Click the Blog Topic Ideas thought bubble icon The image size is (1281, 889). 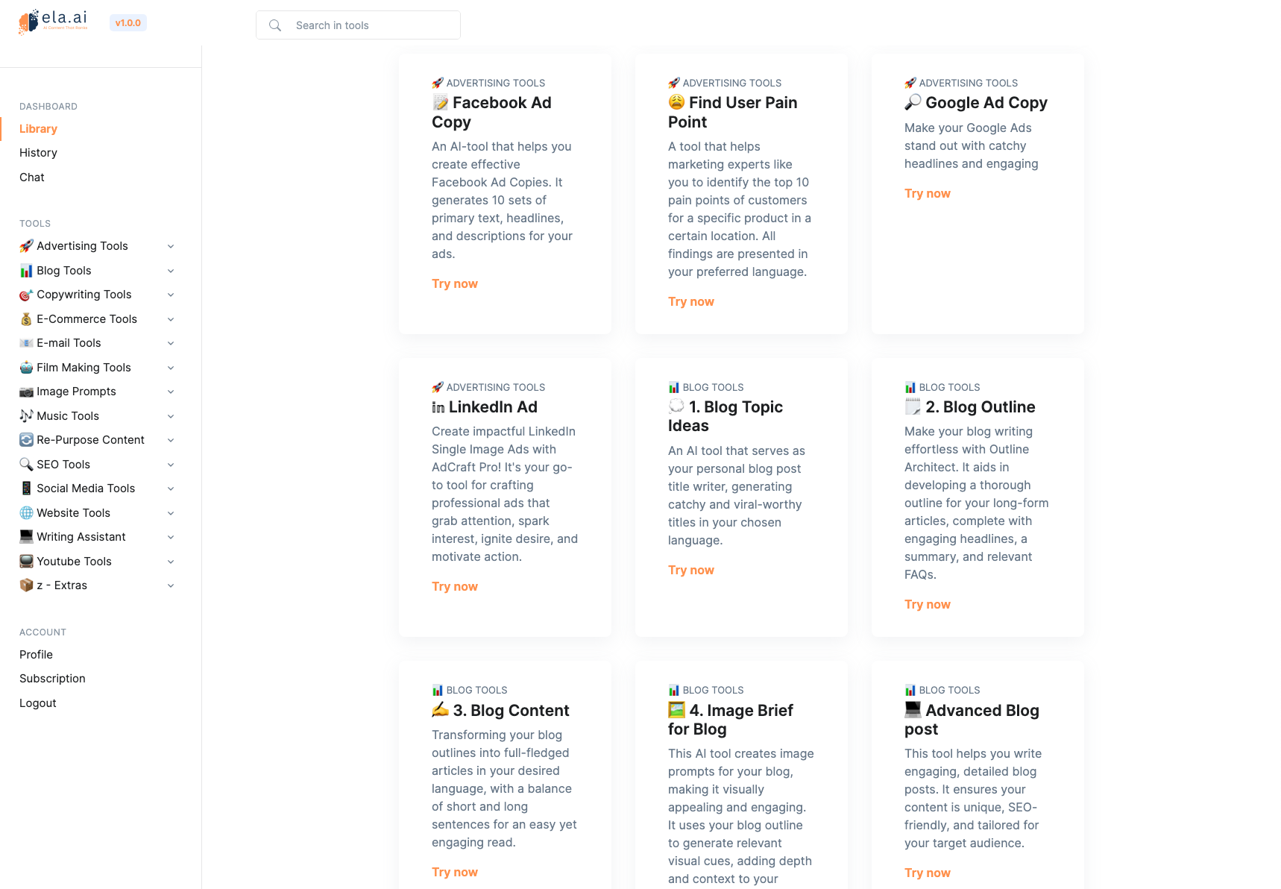pos(676,406)
